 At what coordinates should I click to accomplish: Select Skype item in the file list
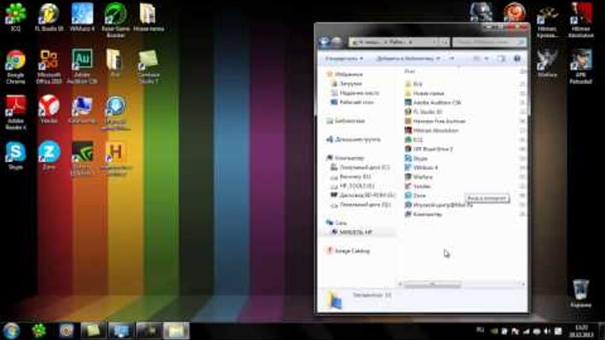coord(420,158)
